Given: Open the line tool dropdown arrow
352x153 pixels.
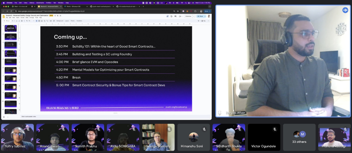Looking at the screenshot, I should click(49, 21).
